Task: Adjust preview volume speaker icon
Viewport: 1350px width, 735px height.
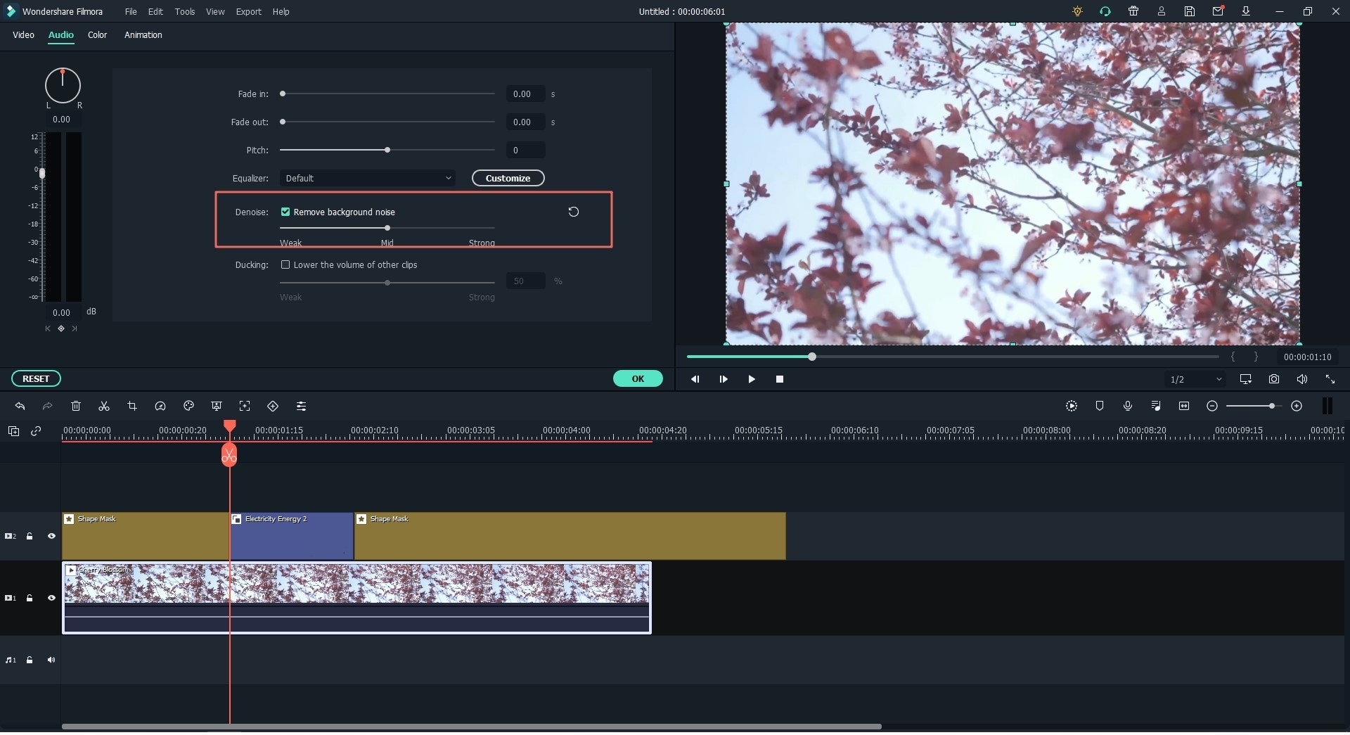Action: pyautogui.click(x=1302, y=380)
